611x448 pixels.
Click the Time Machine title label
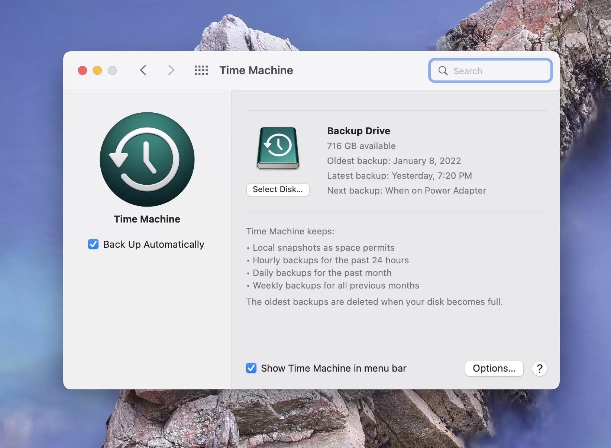[256, 70]
